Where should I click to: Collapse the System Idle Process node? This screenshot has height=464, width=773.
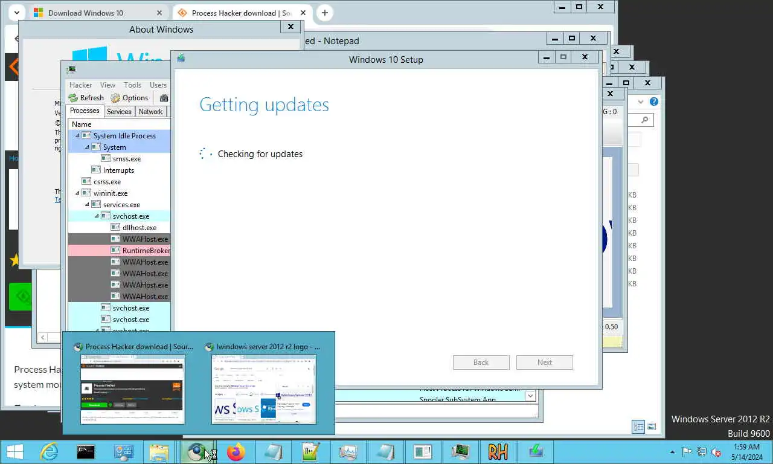click(x=77, y=136)
